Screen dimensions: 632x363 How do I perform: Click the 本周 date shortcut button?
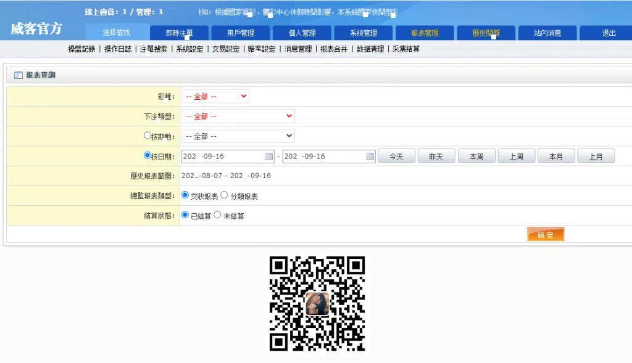pos(476,156)
